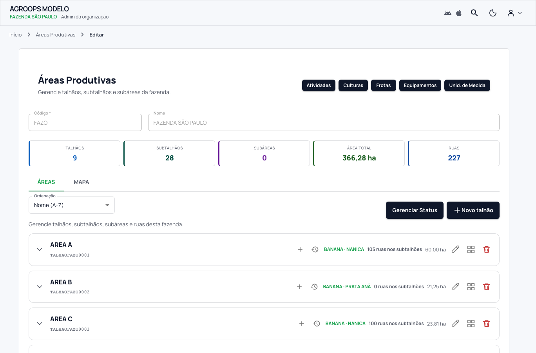This screenshot has height=353, width=536.
Task: View history of AREA A
Action: [315, 249]
